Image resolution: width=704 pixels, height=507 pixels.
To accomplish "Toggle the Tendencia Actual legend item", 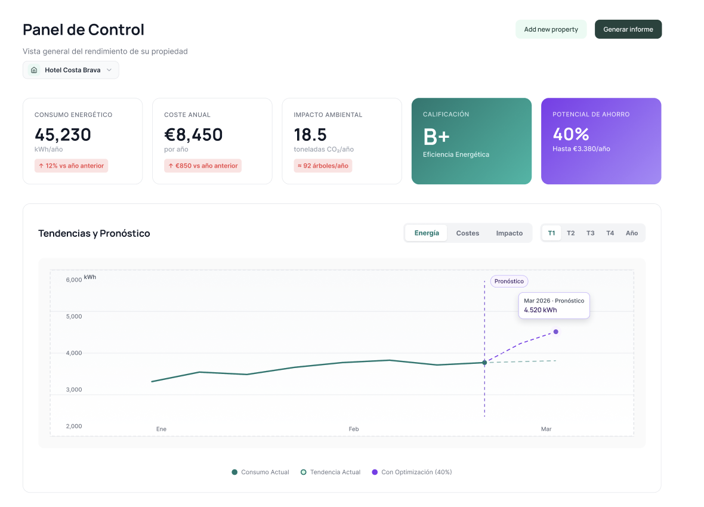I will (x=331, y=472).
